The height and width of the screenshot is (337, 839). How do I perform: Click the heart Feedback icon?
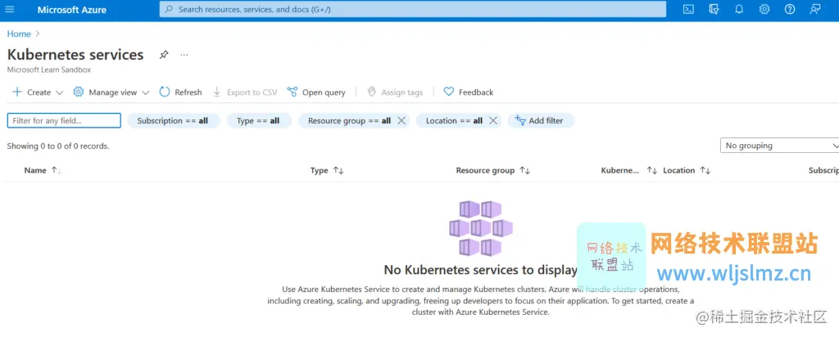pyautogui.click(x=449, y=92)
